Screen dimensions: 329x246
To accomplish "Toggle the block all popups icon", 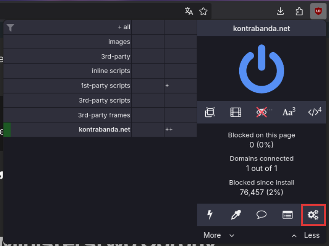I will tap(210, 112).
